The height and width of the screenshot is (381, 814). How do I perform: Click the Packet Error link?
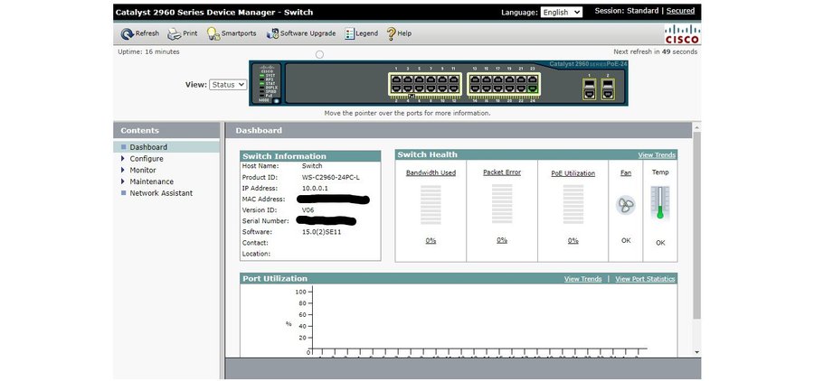pos(502,172)
